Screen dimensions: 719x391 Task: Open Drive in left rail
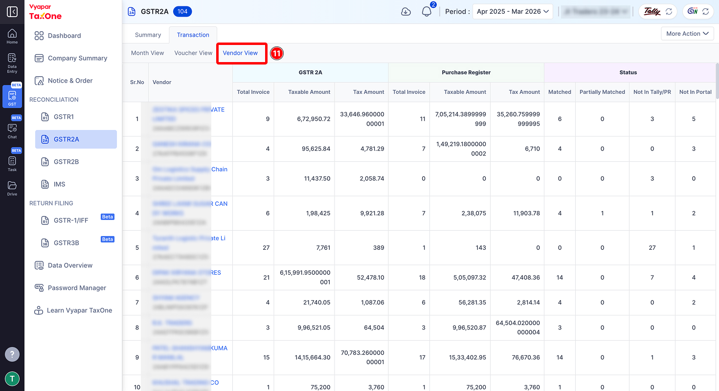coord(12,188)
